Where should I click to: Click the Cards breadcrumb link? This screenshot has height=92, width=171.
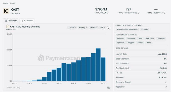tap(13, 3)
